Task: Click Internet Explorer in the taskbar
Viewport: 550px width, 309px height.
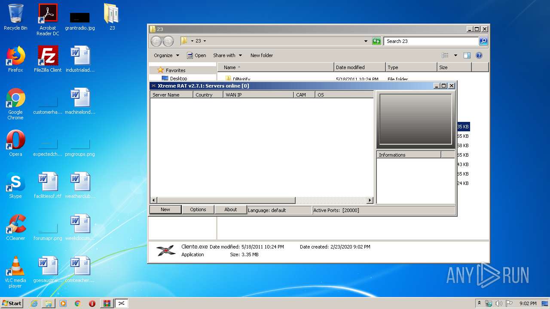Action: pos(34,303)
